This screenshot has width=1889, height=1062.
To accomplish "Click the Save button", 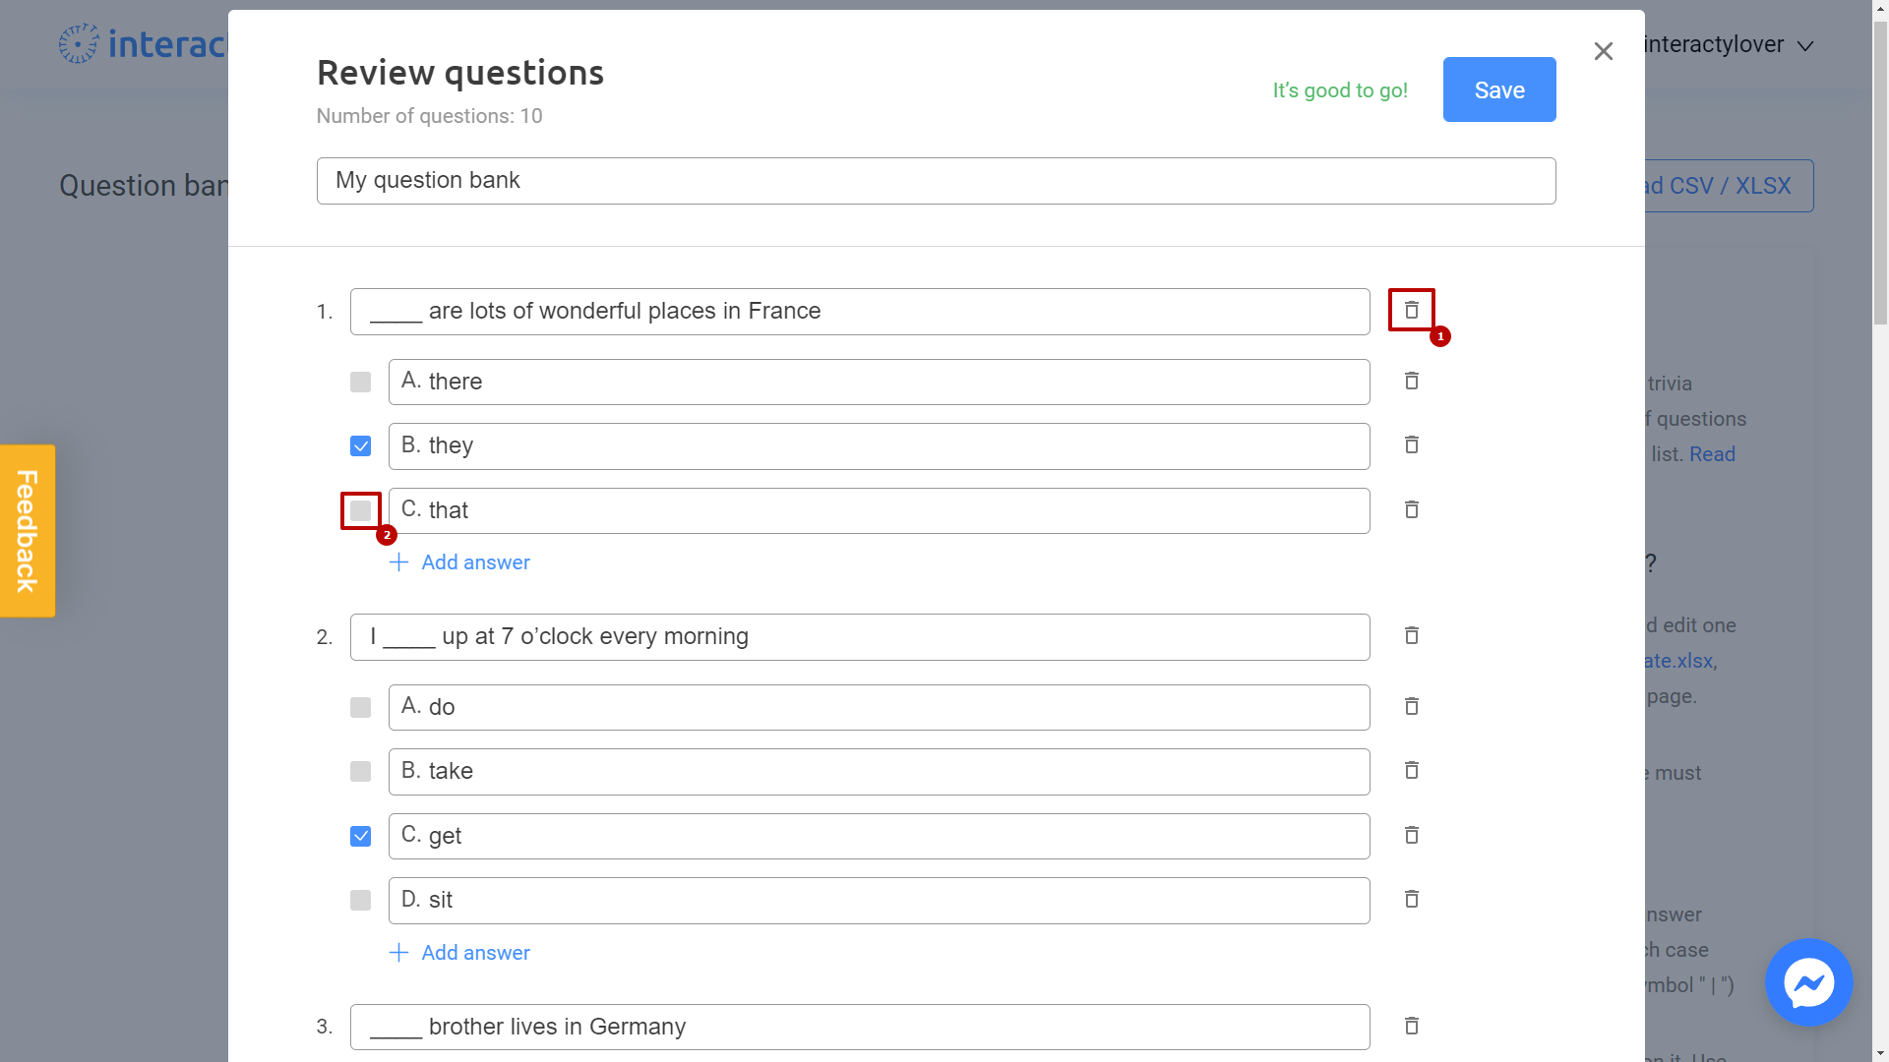I will click(1499, 89).
